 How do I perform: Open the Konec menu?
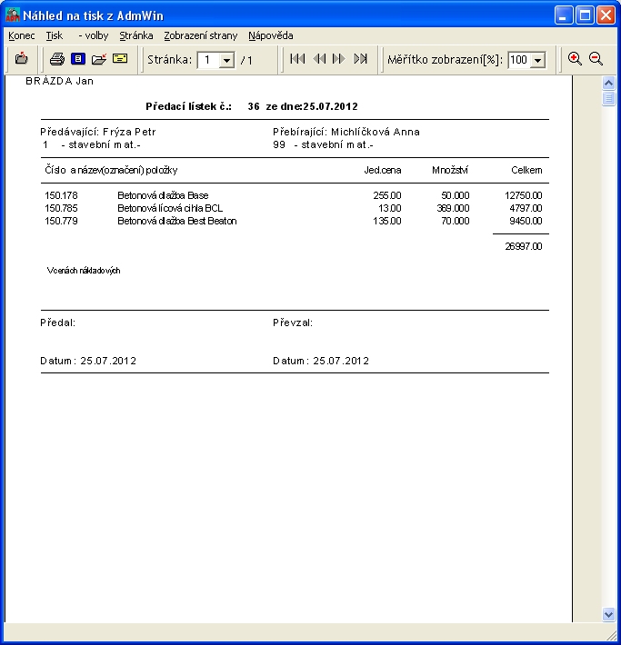click(22, 35)
